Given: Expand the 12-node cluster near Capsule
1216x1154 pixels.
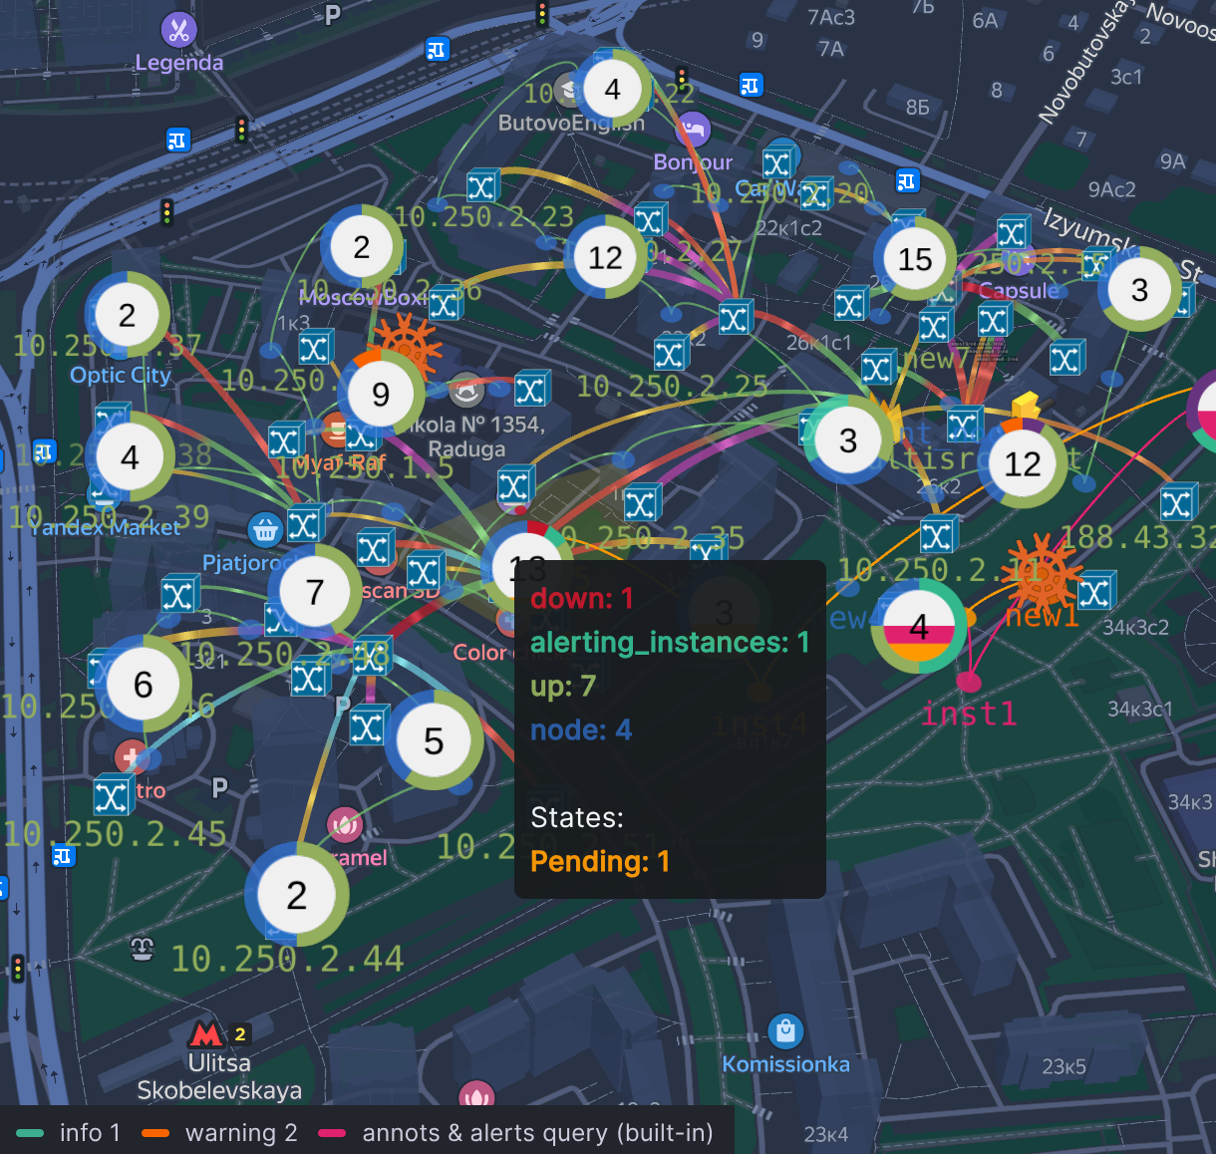Looking at the screenshot, I should click(1021, 463).
